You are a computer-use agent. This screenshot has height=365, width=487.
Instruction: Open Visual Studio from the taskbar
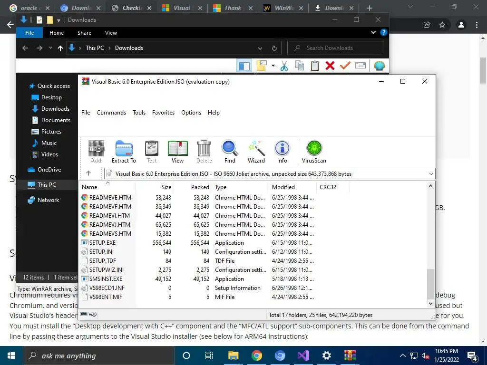tap(303, 355)
